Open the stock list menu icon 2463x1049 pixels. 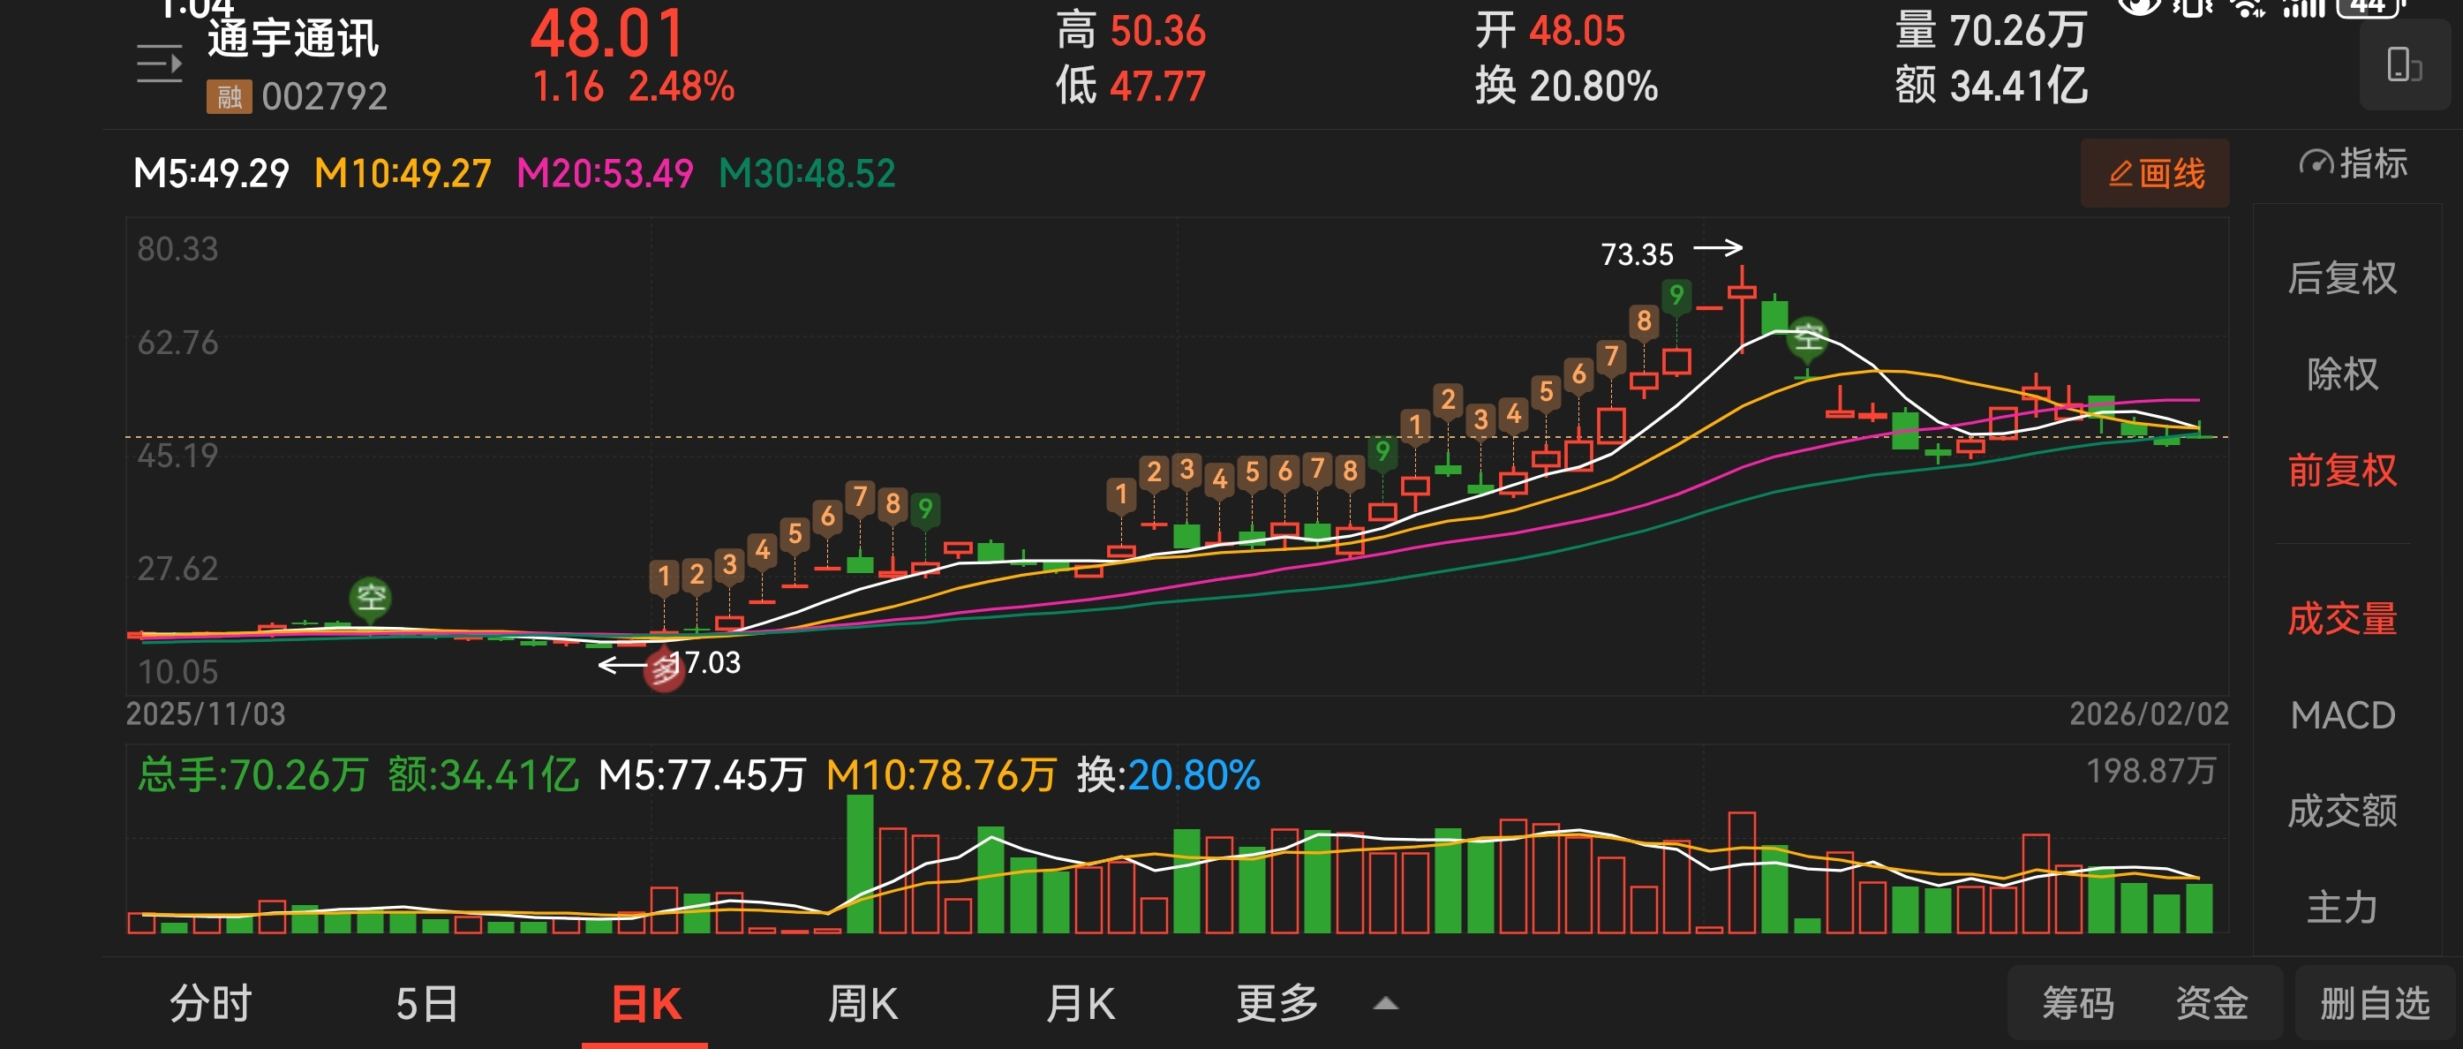coord(159,64)
